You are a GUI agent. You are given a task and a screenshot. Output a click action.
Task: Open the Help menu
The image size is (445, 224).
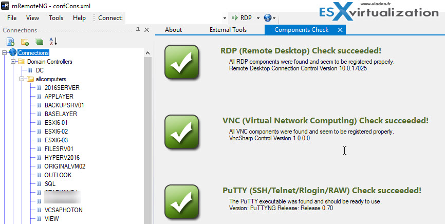point(79,18)
